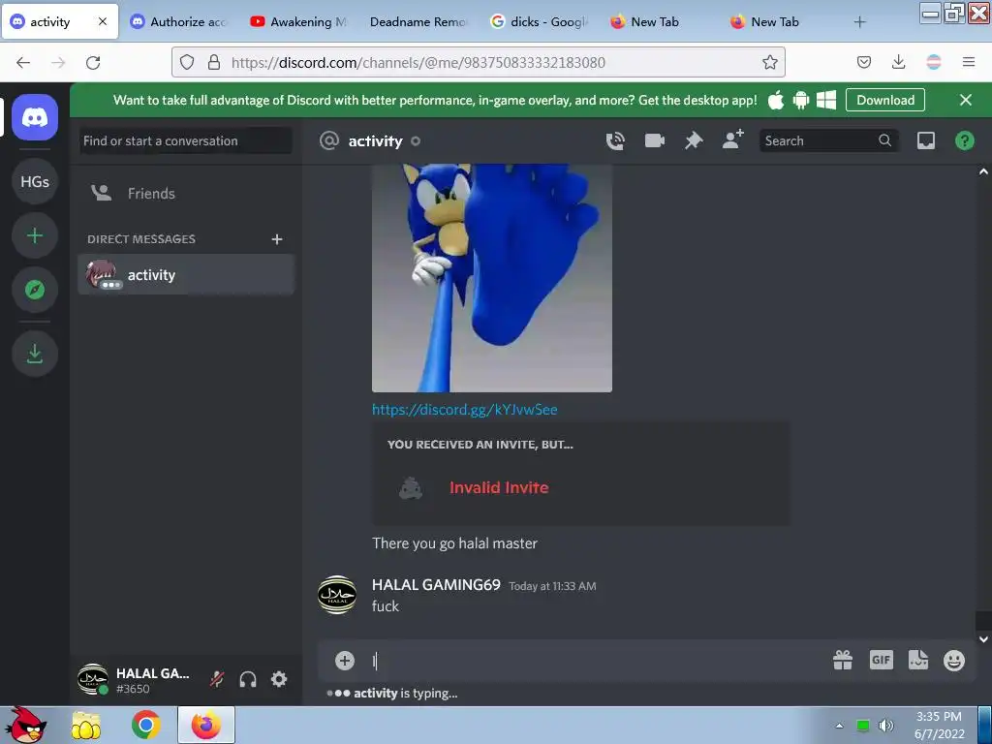Click the browser address bar URL
Viewport: 992px width, 744px height.
tap(418, 62)
